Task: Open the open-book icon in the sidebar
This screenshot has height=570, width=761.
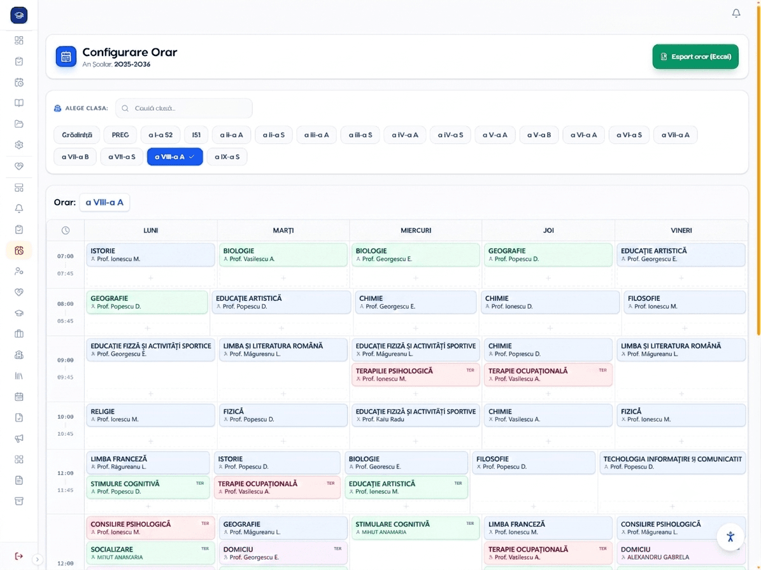Action: click(x=19, y=103)
